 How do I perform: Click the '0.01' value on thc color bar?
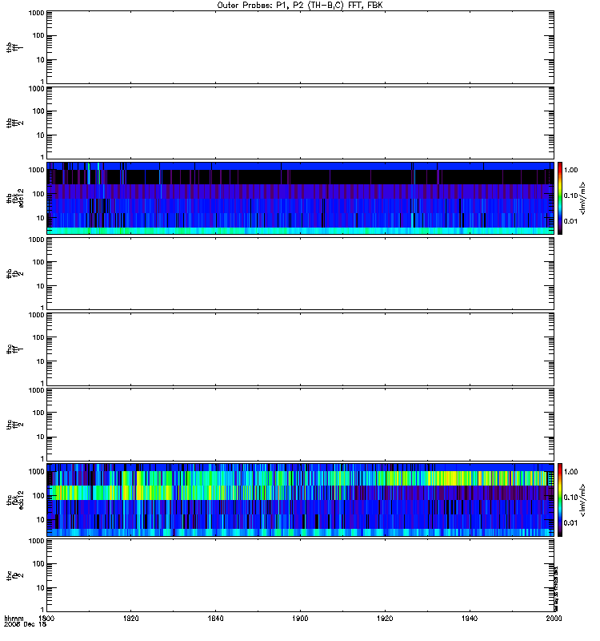click(x=570, y=523)
